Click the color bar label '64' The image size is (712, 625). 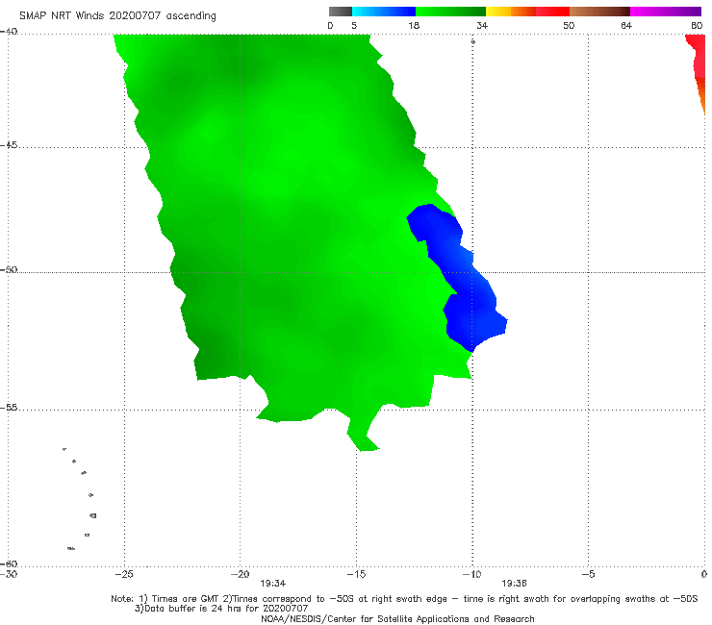[626, 26]
